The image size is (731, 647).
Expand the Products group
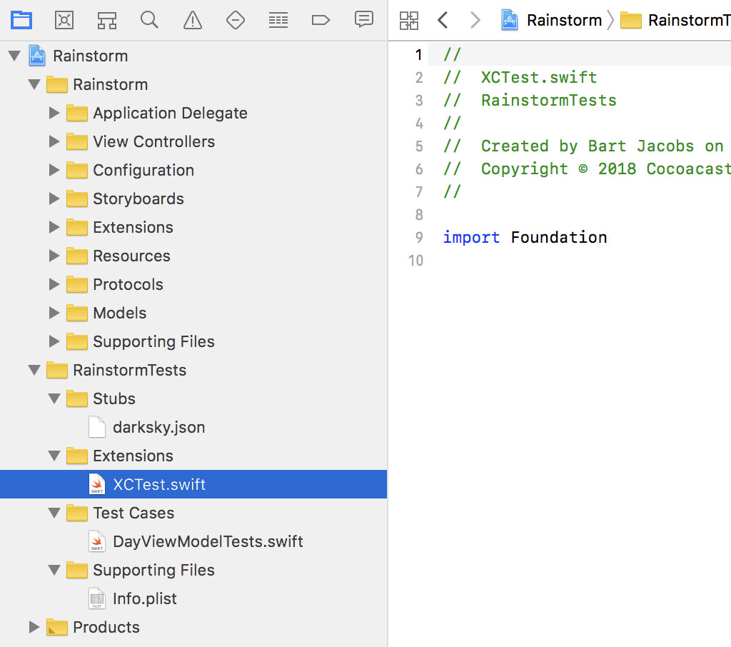coord(34,627)
